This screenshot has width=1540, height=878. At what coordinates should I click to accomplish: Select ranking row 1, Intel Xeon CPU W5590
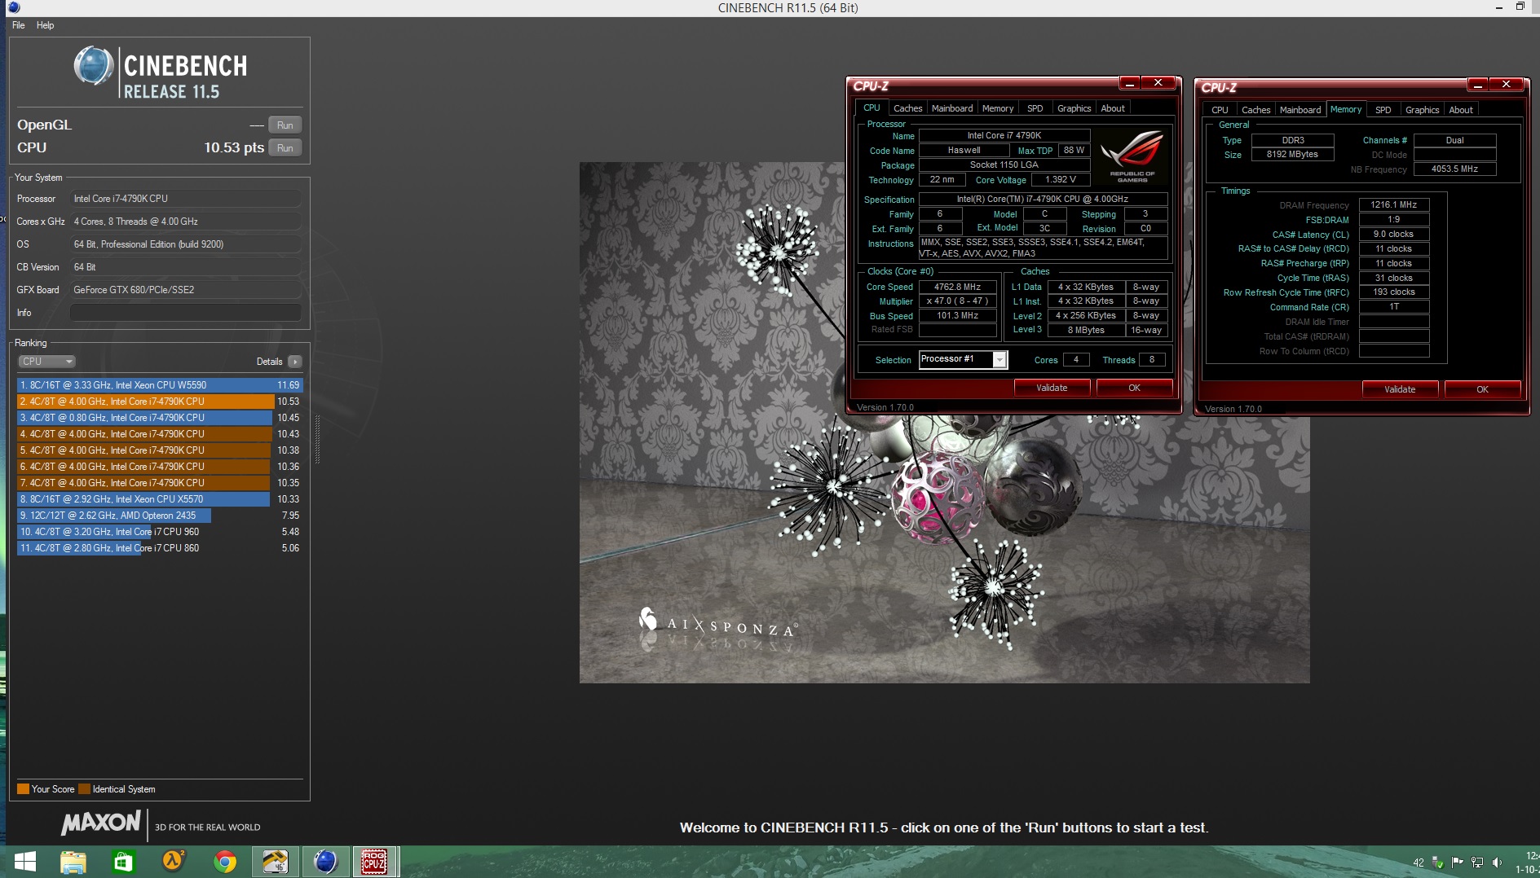(x=160, y=385)
